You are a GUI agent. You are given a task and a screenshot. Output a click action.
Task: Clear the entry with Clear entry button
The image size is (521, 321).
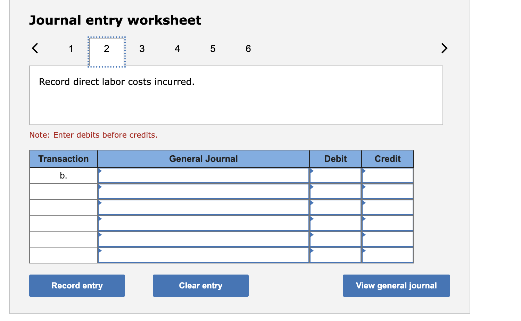[x=201, y=286]
